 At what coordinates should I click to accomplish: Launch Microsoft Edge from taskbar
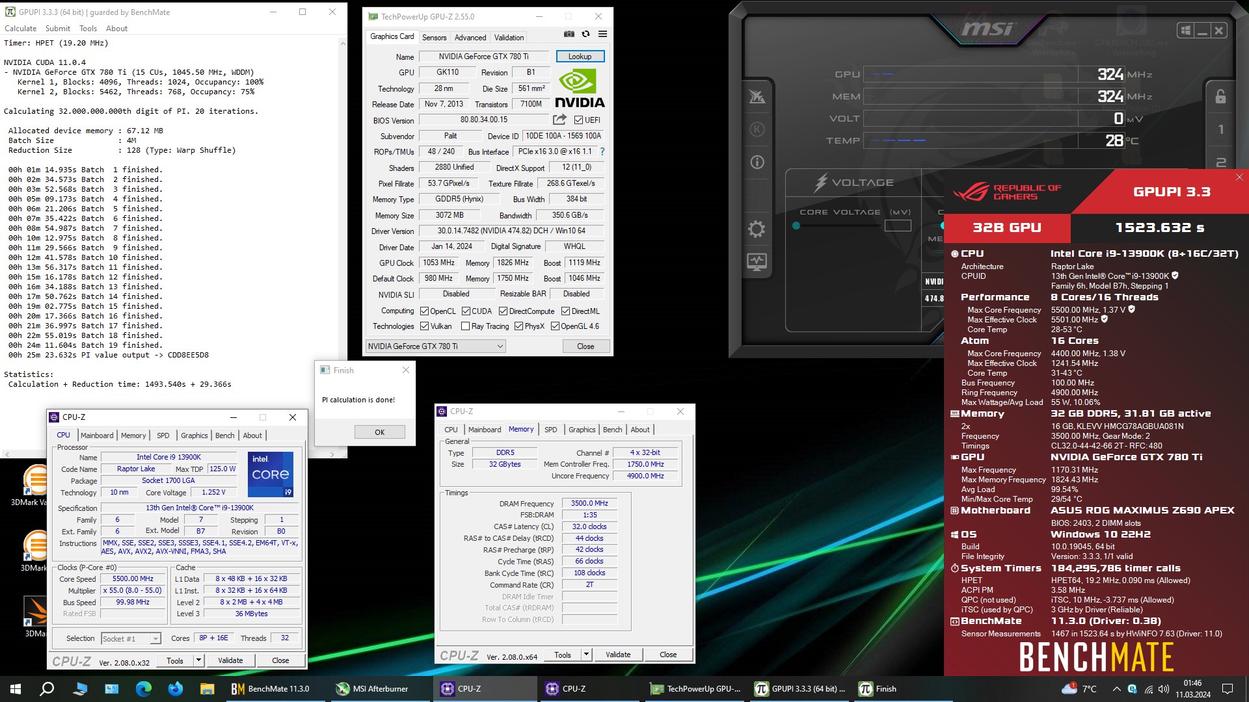coord(143,689)
